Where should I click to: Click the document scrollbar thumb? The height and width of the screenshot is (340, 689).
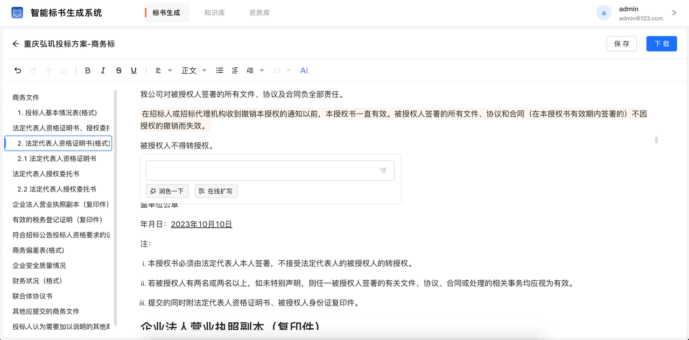[x=656, y=140]
